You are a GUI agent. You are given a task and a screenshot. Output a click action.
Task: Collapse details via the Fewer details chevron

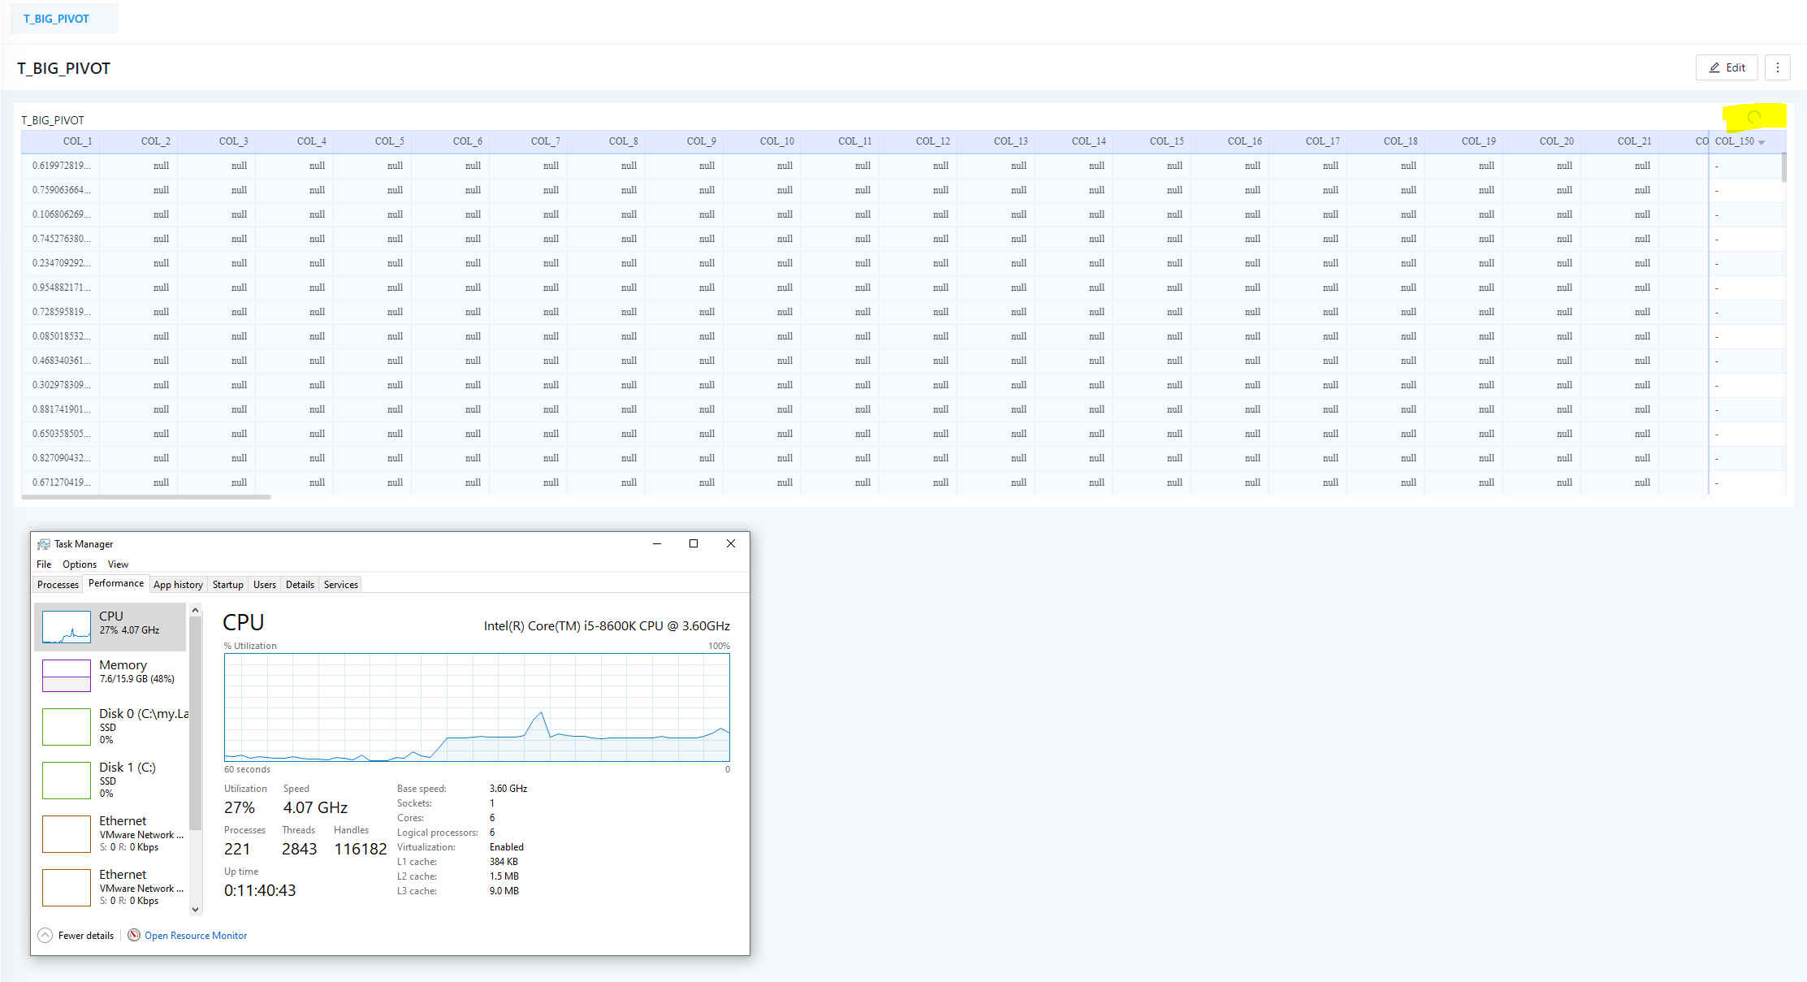click(45, 935)
